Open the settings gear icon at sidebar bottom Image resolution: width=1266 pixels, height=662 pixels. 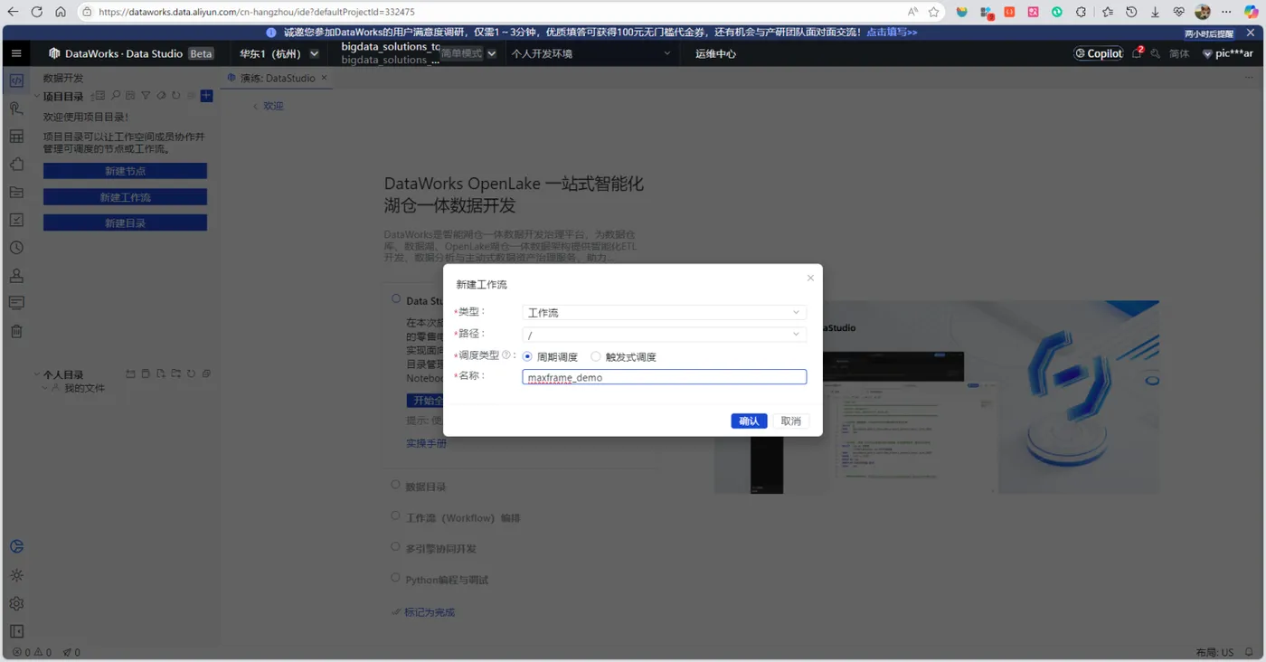[16, 603]
